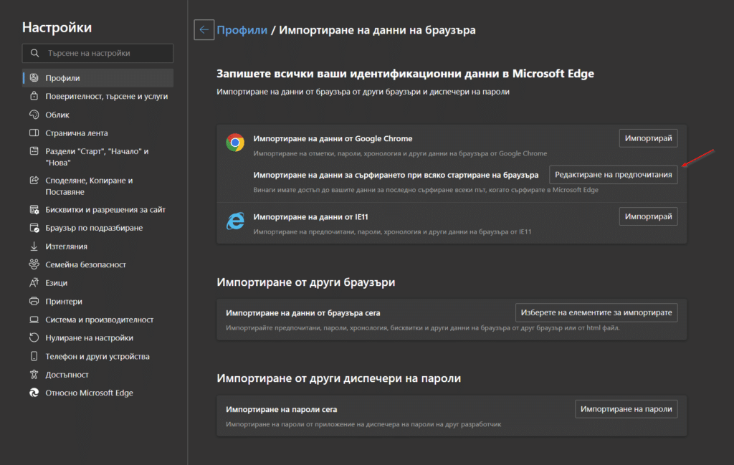Click heading "Импортиране от други браузъри"
The height and width of the screenshot is (465, 734).
[305, 282]
